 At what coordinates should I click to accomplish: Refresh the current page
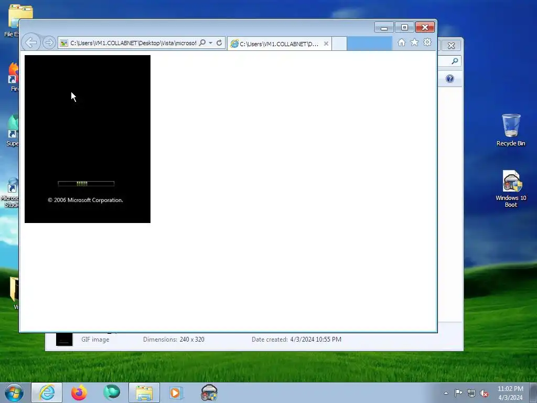(x=219, y=43)
